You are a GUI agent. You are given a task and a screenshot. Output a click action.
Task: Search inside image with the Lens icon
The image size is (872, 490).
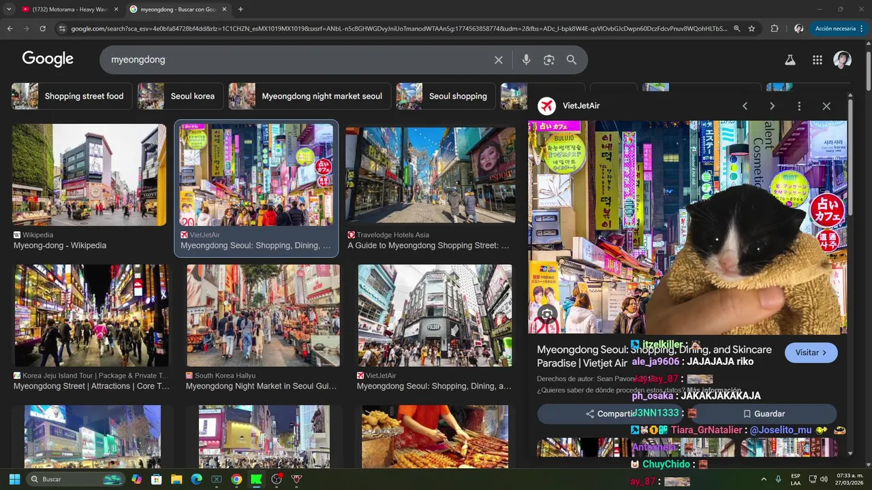tap(547, 314)
